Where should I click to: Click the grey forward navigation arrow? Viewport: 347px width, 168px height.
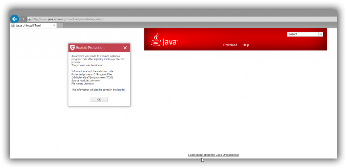23,19
